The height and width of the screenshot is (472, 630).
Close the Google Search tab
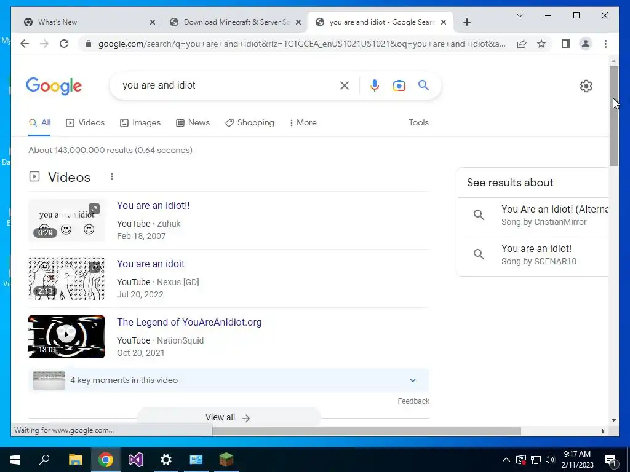444,23
